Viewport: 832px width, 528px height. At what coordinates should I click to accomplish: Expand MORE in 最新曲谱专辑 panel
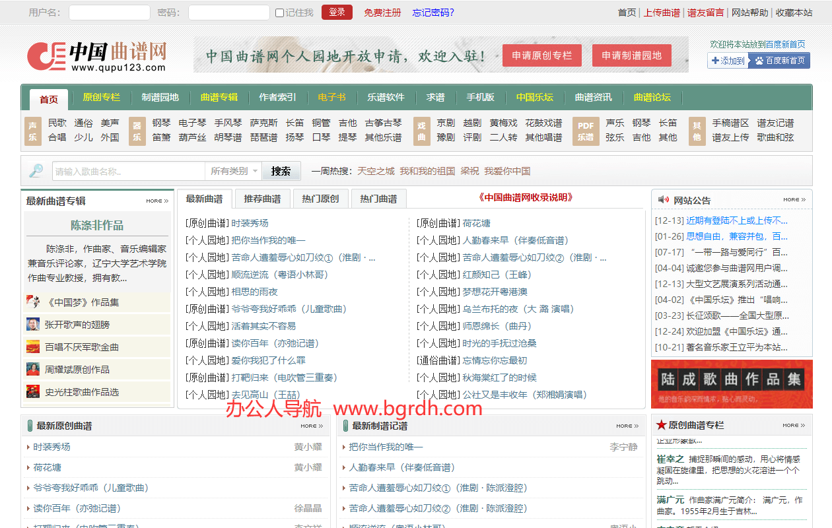157,201
